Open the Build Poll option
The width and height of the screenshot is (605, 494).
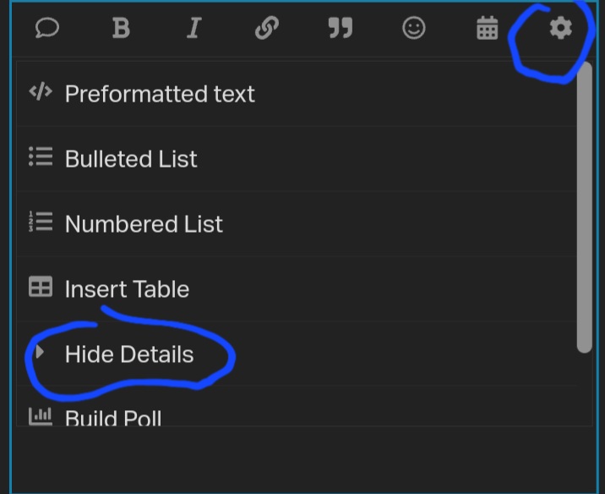click(113, 418)
